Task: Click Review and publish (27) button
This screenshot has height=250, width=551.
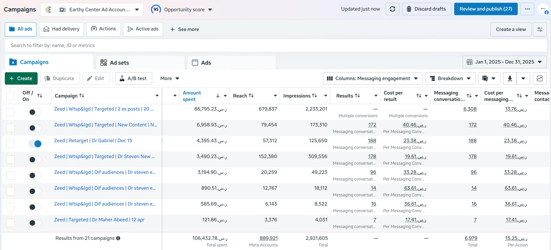Action: tap(486, 9)
